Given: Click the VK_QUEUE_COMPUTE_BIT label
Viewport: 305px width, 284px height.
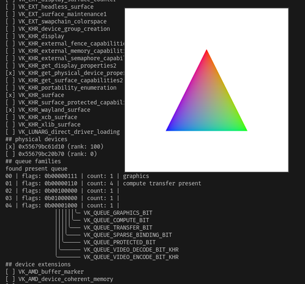Looking at the screenshot, I should [116, 220].
